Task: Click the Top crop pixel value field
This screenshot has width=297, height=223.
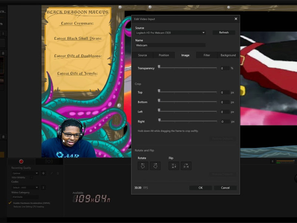Action: click(x=225, y=93)
